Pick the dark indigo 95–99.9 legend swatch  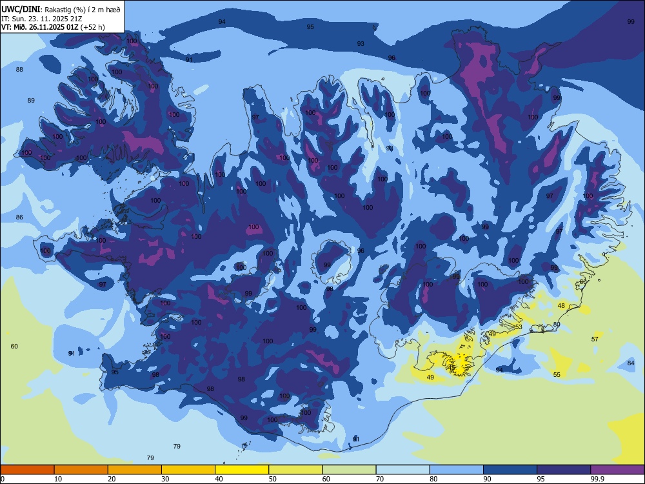click(564, 470)
